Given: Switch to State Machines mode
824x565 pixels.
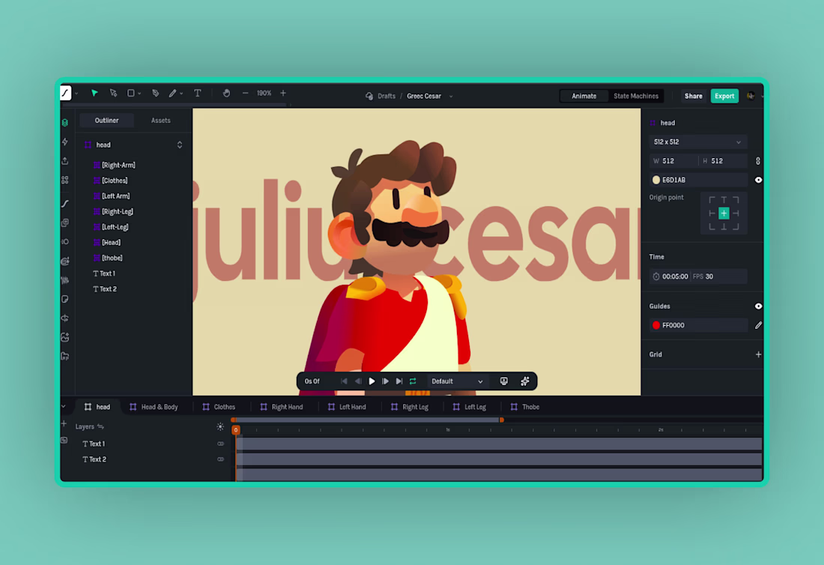Looking at the screenshot, I should 636,96.
